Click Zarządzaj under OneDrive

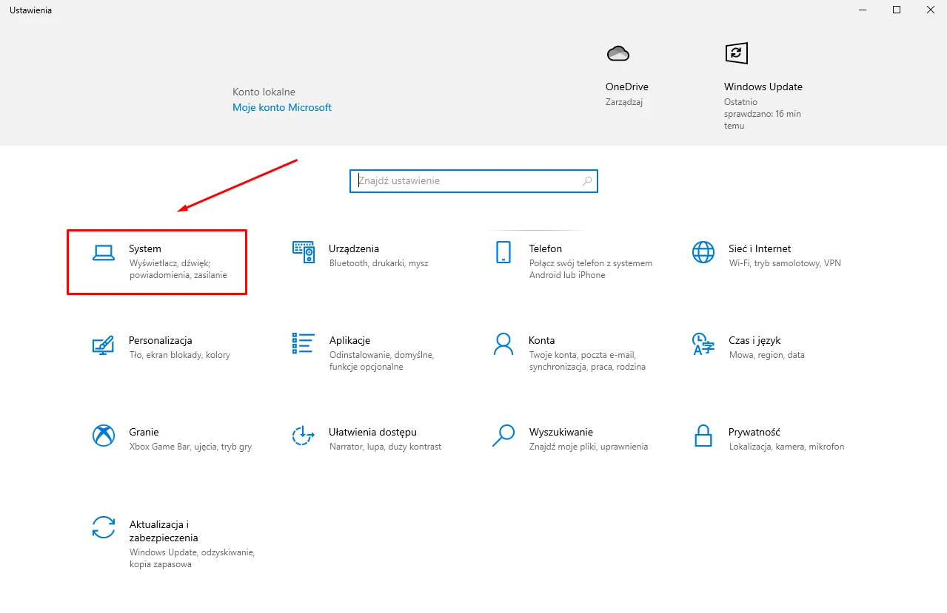623,102
